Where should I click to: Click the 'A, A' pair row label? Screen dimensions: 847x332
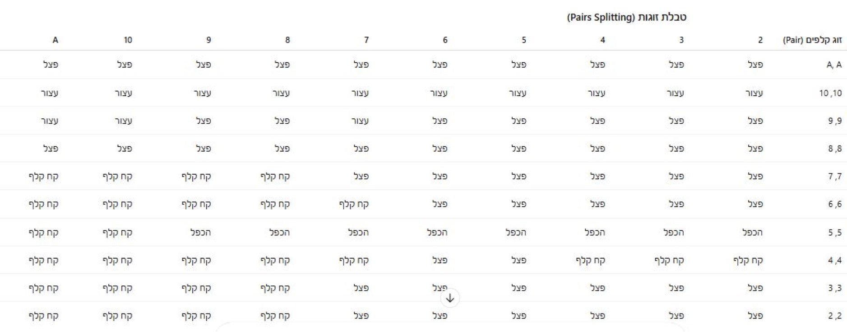click(x=834, y=65)
